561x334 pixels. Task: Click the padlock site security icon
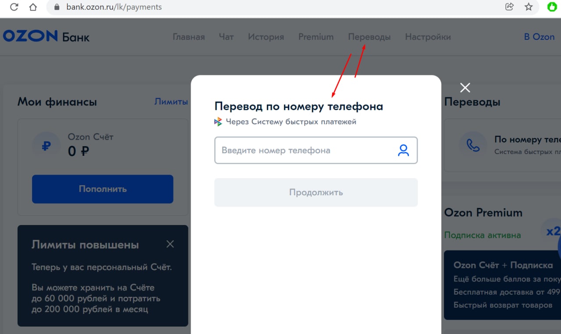[x=56, y=7]
